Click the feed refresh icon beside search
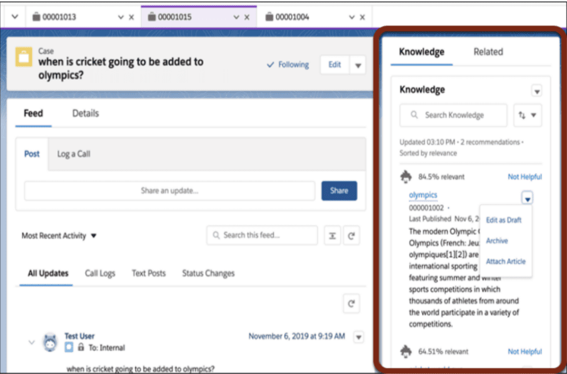The width and height of the screenshot is (567, 374). (350, 236)
